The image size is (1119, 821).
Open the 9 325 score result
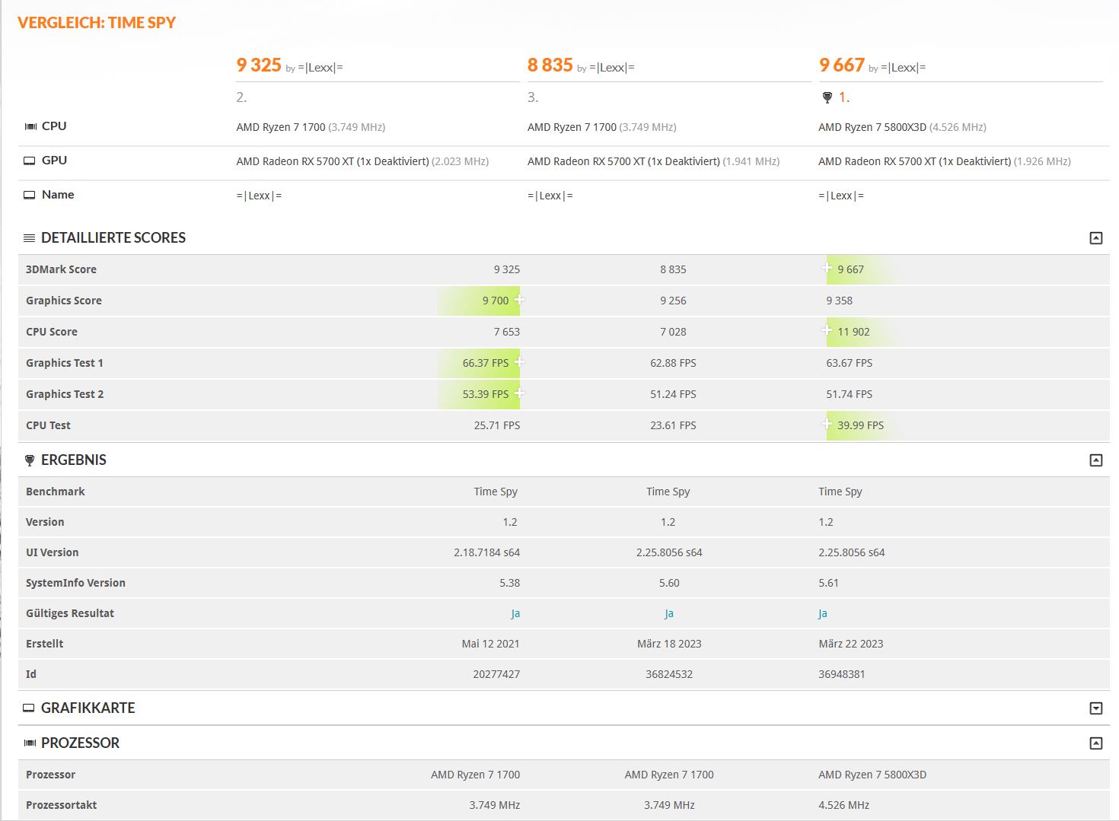(259, 65)
